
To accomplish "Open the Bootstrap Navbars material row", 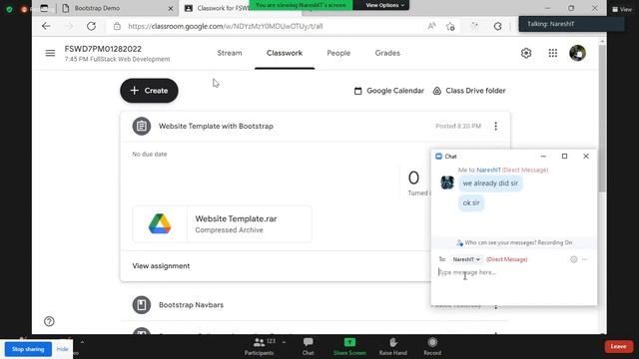I will (315, 304).
